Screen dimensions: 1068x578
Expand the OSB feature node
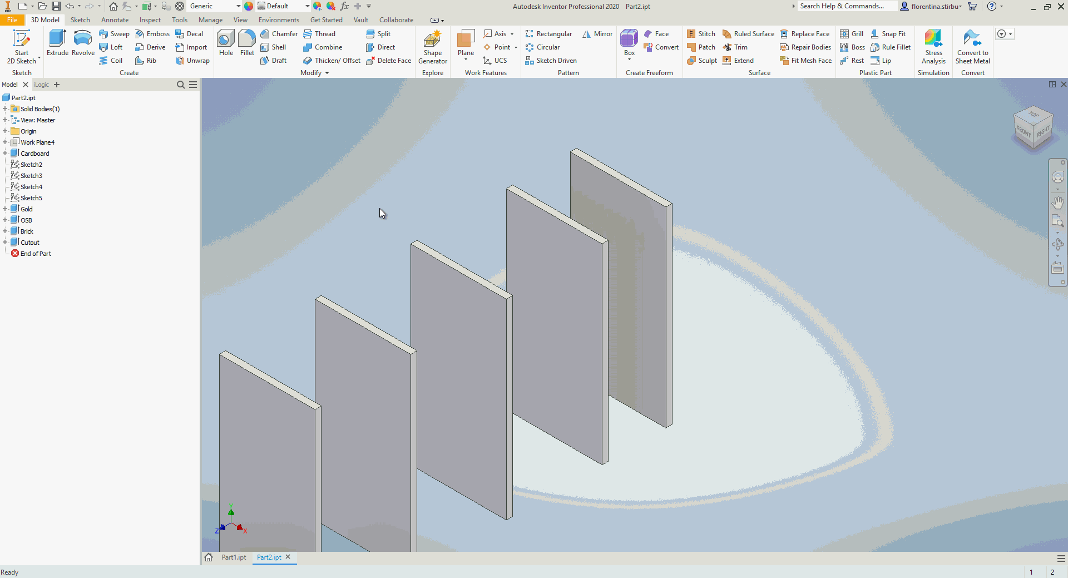5,220
